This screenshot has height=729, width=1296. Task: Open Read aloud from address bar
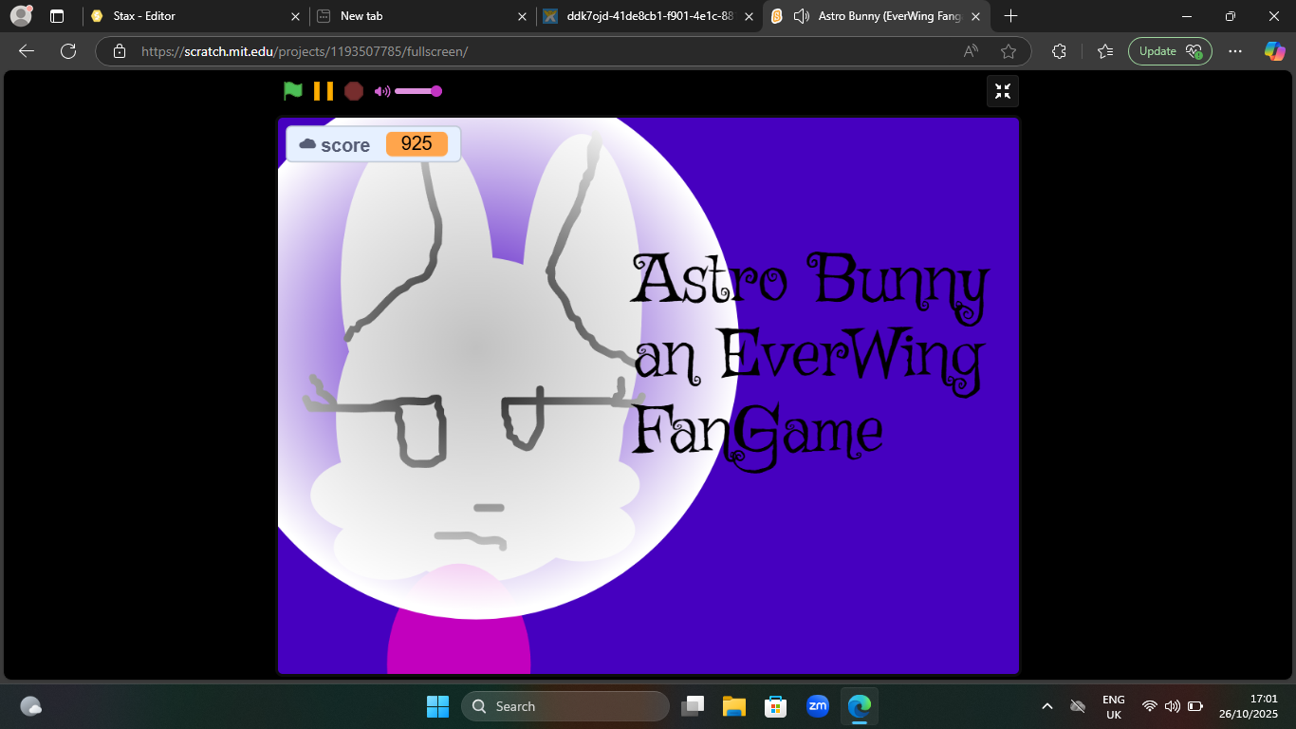point(971,51)
